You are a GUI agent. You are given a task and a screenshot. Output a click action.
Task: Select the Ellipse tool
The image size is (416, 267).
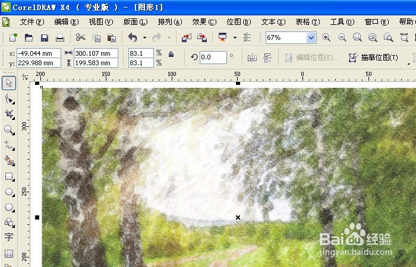pyautogui.click(x=9, y=192)
